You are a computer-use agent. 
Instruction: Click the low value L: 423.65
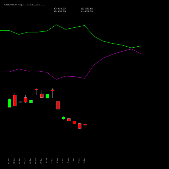point(87,11)
